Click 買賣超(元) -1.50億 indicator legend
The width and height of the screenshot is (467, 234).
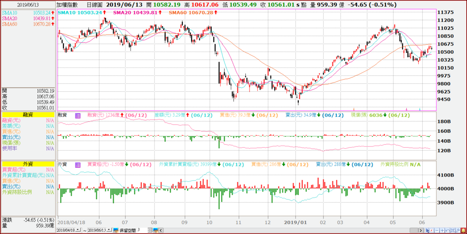[x=119, y=164]
